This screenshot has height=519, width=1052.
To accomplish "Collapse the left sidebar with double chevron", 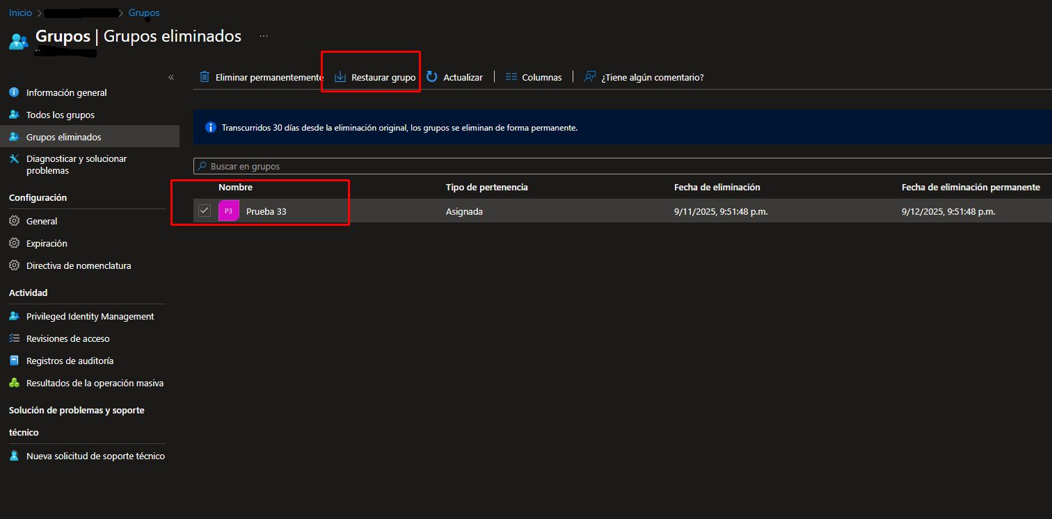I will pyautogui.click(x=171, y=77).
